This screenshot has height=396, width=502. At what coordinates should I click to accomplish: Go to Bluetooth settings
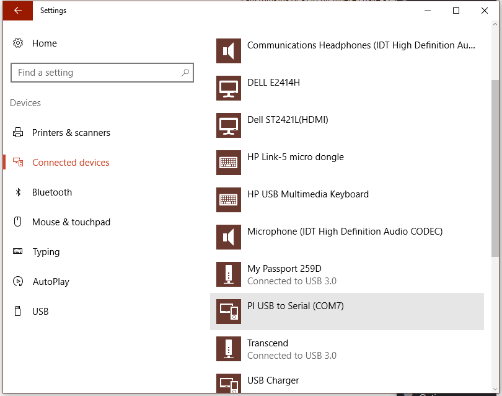(x=52, y=192)
